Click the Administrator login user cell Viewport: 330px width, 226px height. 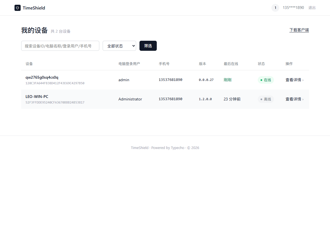pyautogui.click(x=130, y=99)
